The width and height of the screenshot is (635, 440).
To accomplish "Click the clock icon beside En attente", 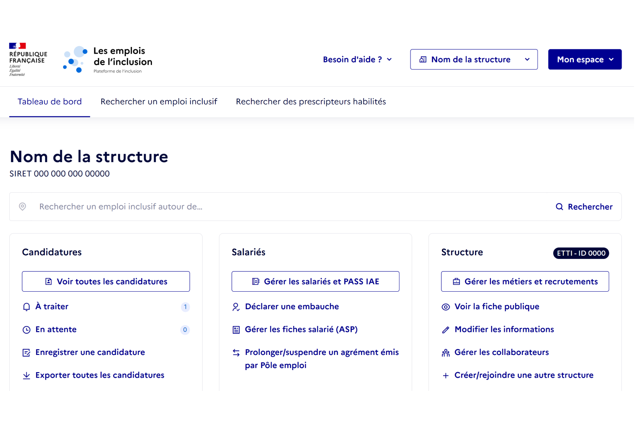I will pos(26,330).
